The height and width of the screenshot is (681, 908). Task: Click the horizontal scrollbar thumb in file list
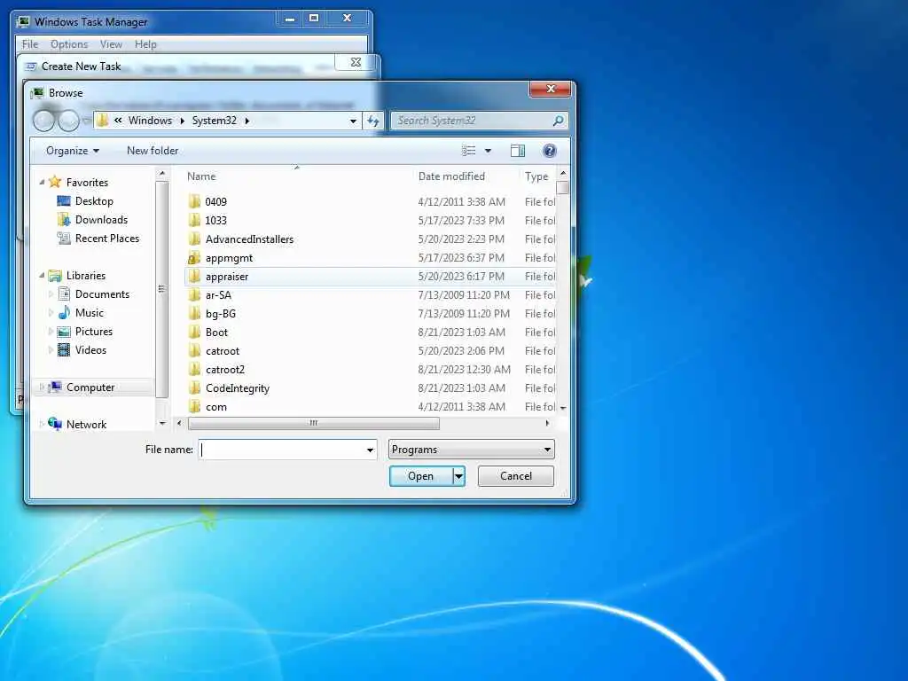313,423
